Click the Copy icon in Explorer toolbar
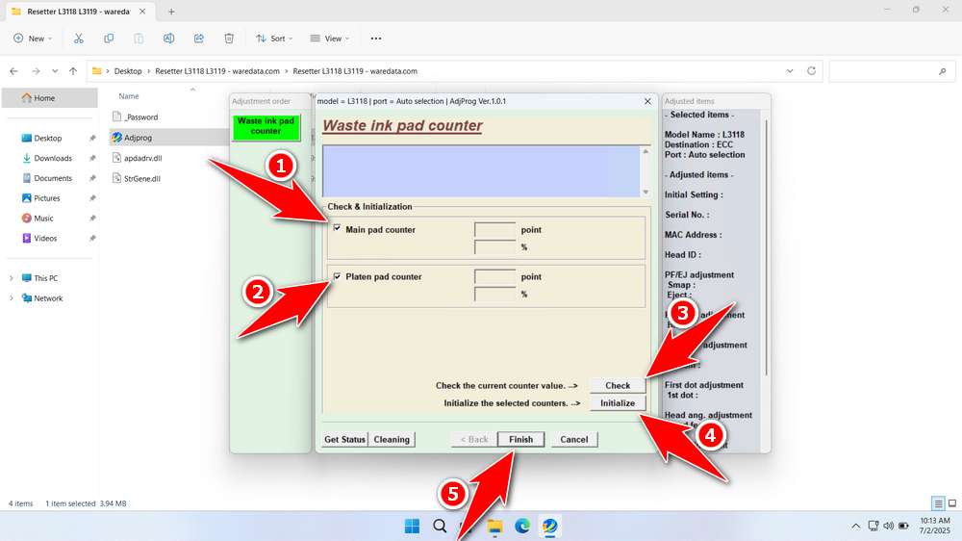This screenshot has height=541, width=962. click(x=109, y=39)
